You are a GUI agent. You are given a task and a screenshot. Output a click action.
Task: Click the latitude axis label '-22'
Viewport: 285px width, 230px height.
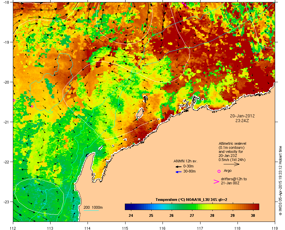[6, 162]
